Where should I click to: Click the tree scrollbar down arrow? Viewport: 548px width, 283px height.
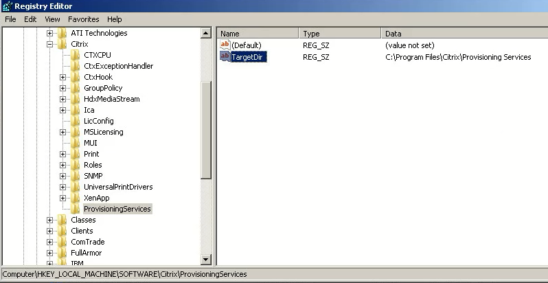[x=206, y=260]
